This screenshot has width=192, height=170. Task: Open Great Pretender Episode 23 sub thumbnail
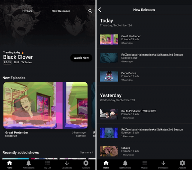point(109,39)
